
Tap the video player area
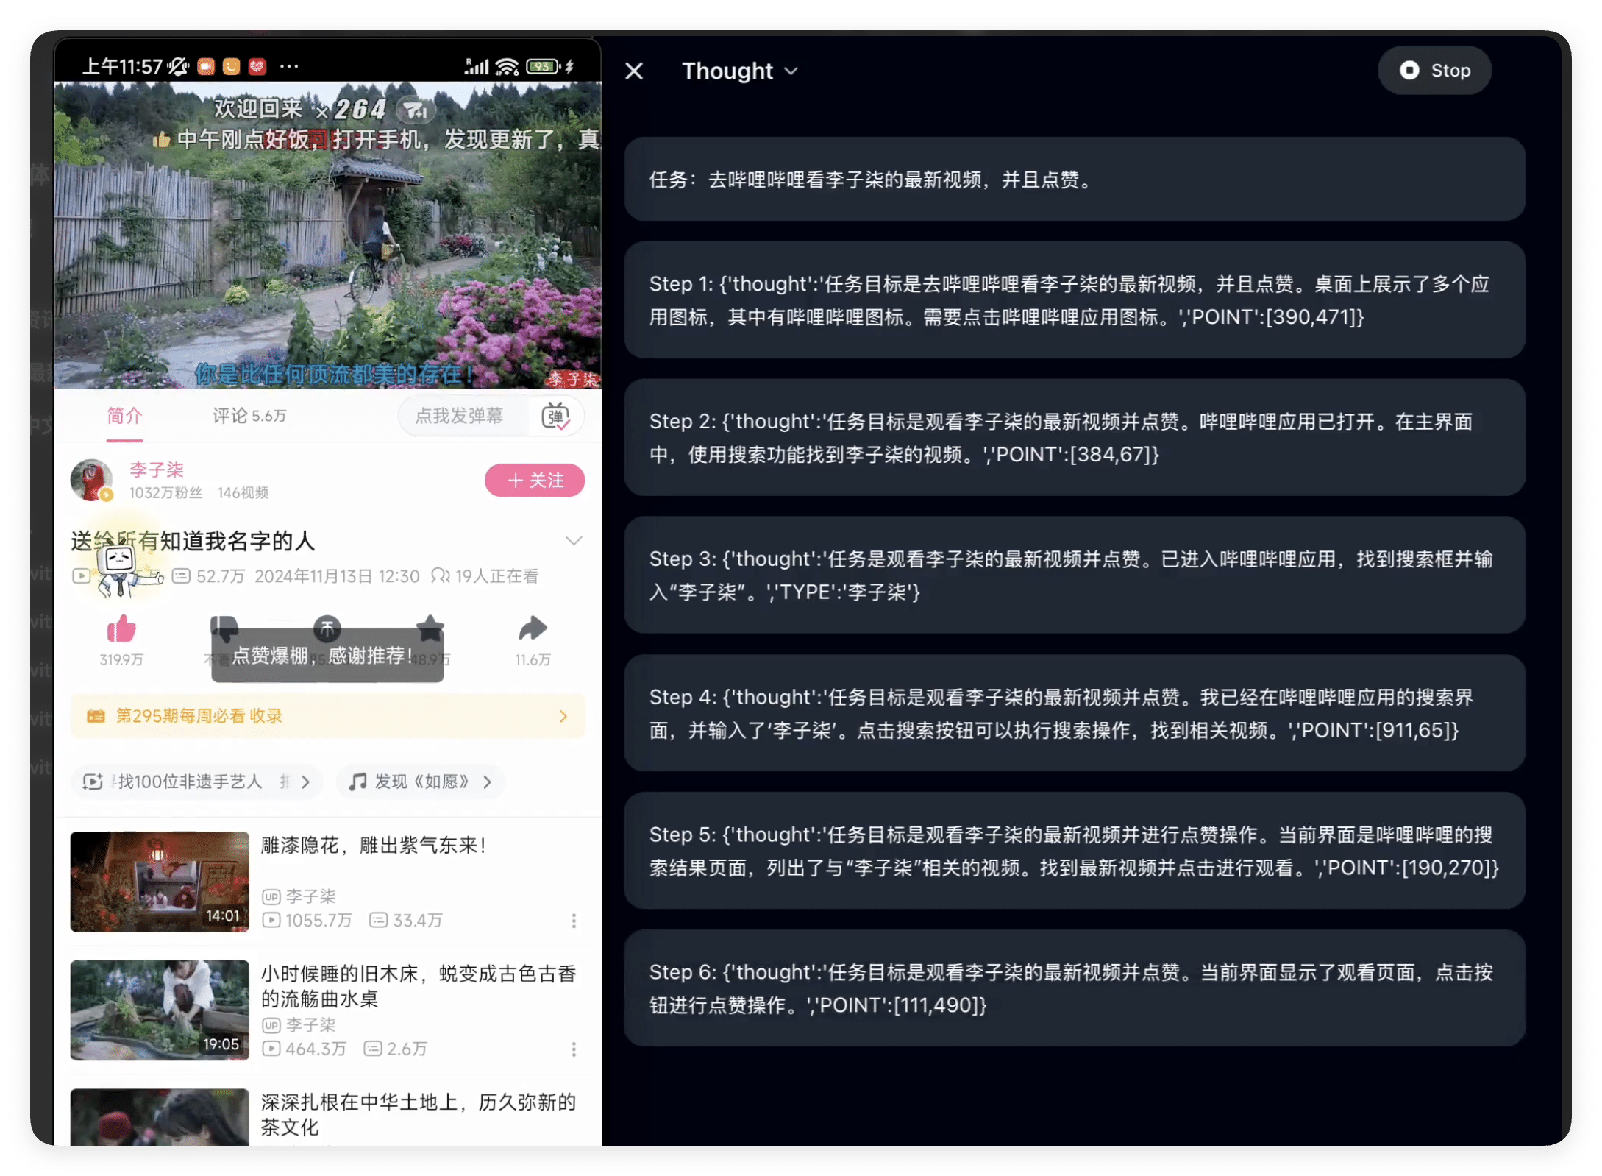pos(327,235)
